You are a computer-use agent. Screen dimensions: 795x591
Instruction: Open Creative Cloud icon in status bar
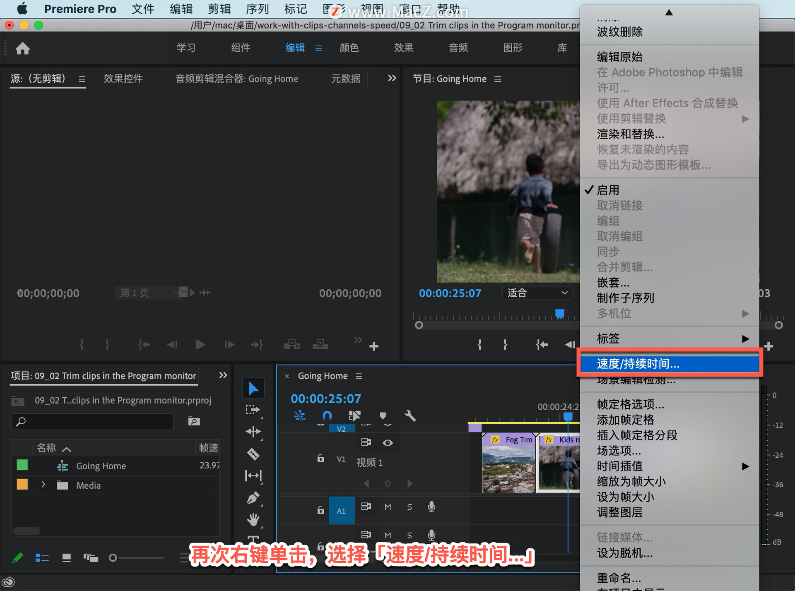coord(8,582)
